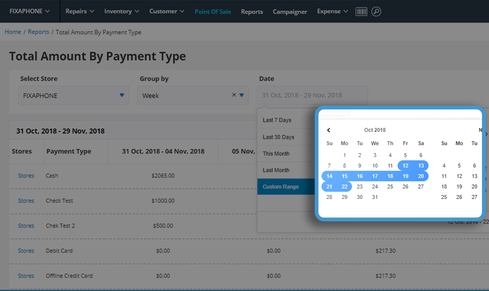The image size is (489, 291).
Task: Select October 1 in calendar
Action: (344, 155)
